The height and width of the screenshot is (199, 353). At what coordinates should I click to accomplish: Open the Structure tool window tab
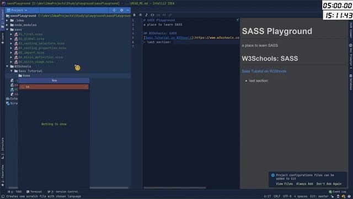pos(2,148)
